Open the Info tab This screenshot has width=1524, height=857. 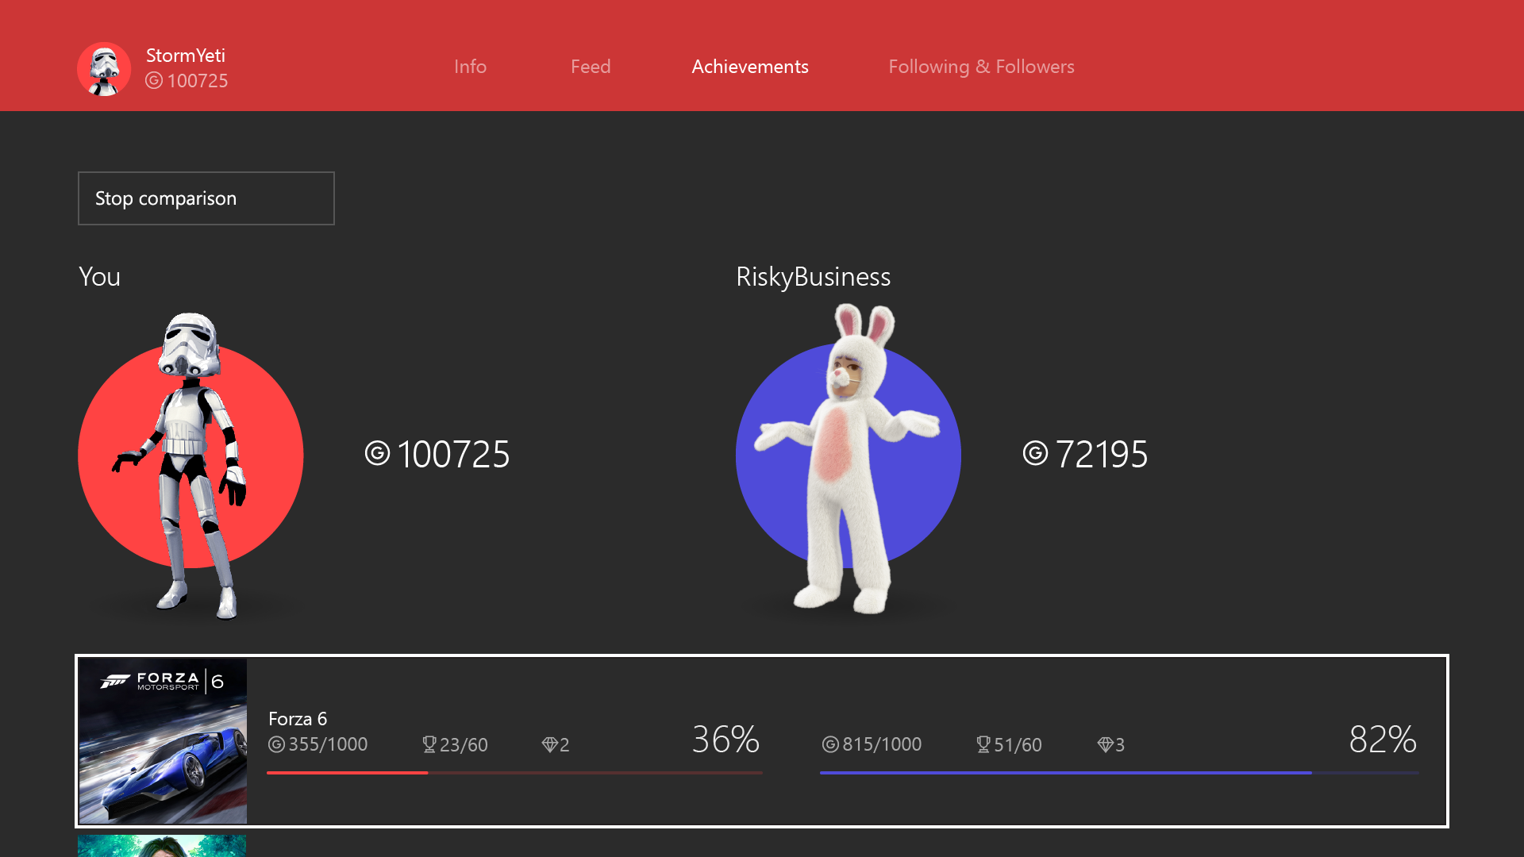pos(470,67)
